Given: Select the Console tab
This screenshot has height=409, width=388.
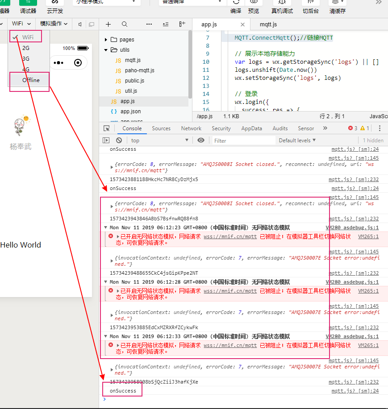Looking at the screenshot, I should point(132,128).
